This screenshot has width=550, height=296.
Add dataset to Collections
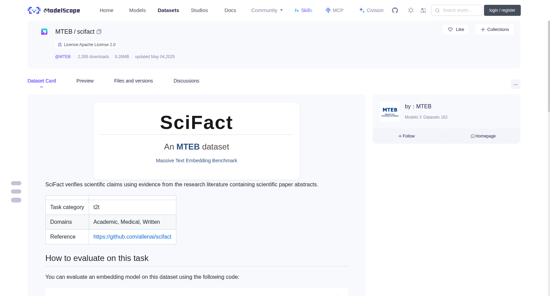[x=494, y=30]
